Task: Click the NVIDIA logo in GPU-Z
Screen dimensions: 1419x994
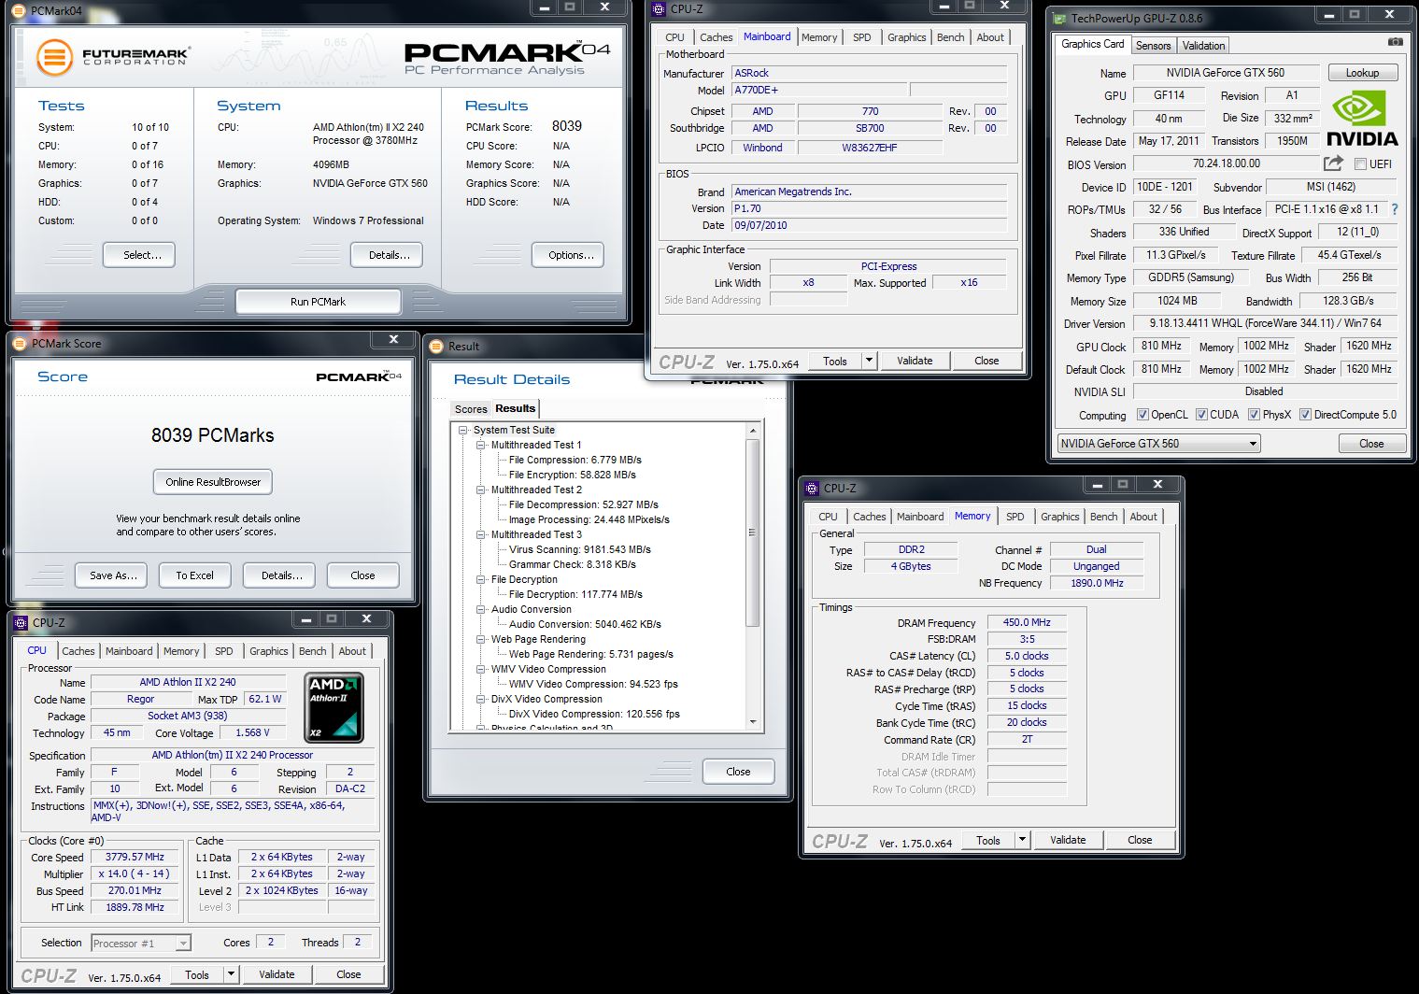Action: (1362, 120)
